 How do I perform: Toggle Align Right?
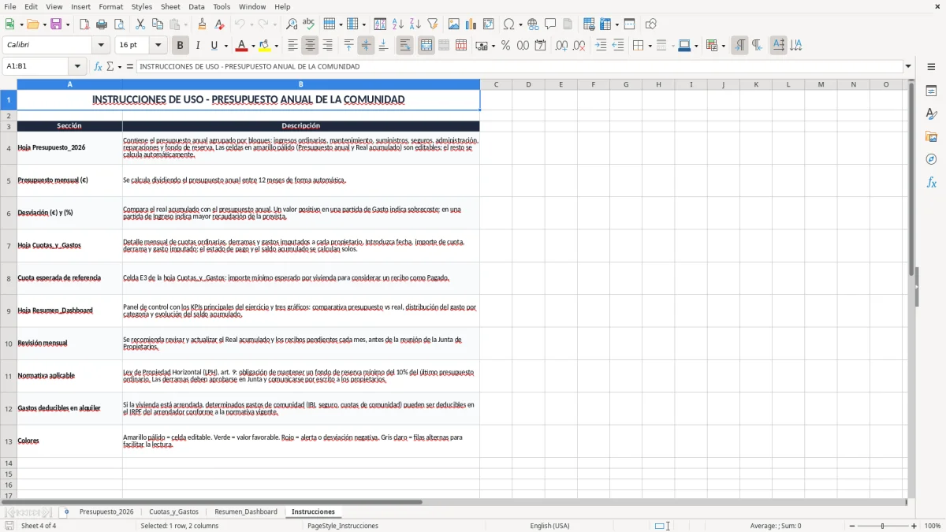coord(327,46)
